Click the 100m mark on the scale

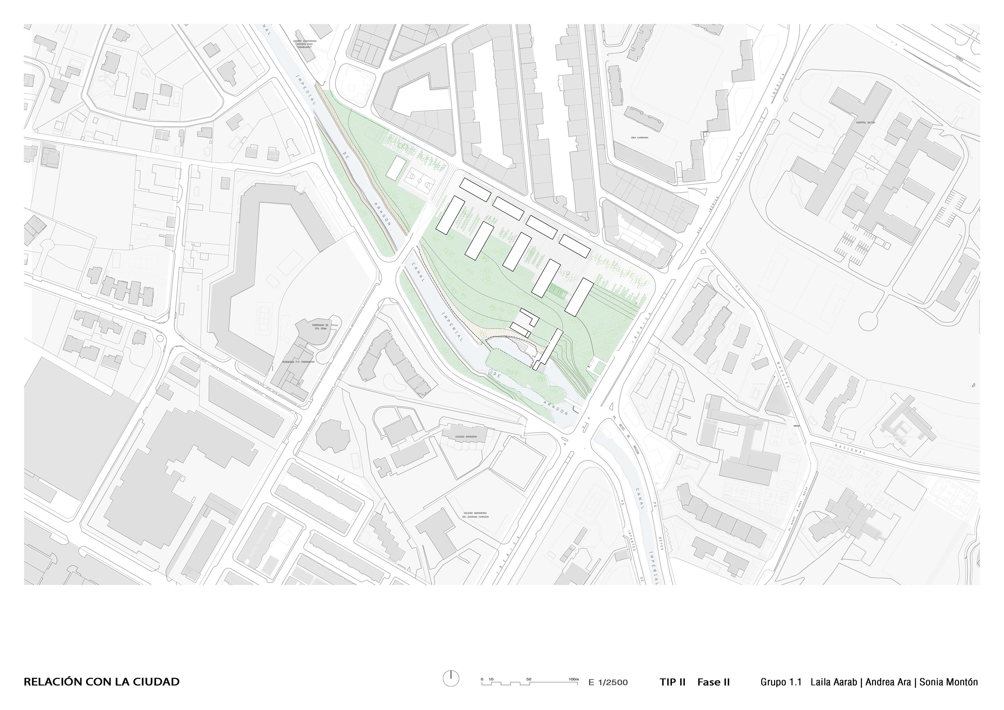coord(574,680)
